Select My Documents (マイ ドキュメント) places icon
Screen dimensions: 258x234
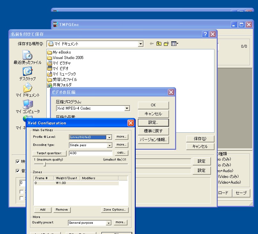[x=28, y=90]
